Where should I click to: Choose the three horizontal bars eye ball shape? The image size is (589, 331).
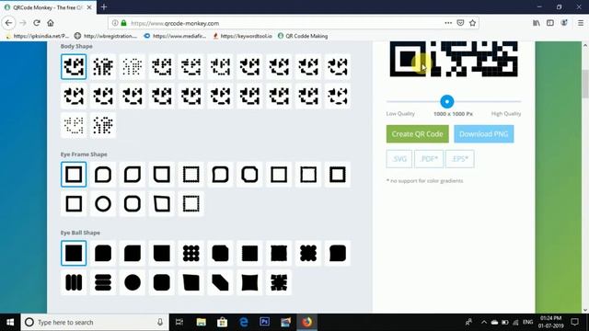(103, 282)
